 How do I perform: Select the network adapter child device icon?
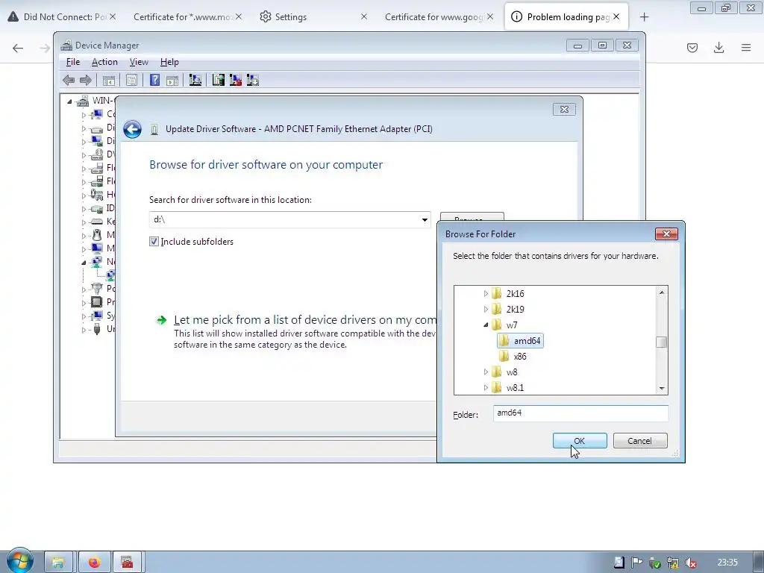tap(110, 275)
